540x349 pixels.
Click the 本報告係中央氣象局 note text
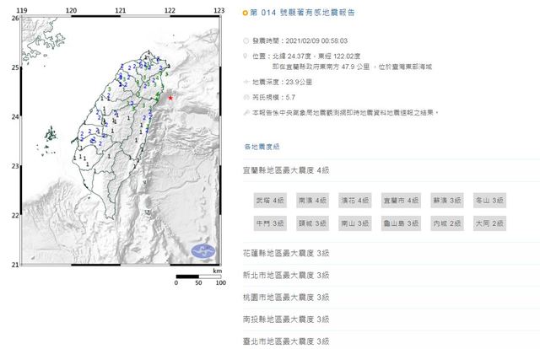[345, 113]
